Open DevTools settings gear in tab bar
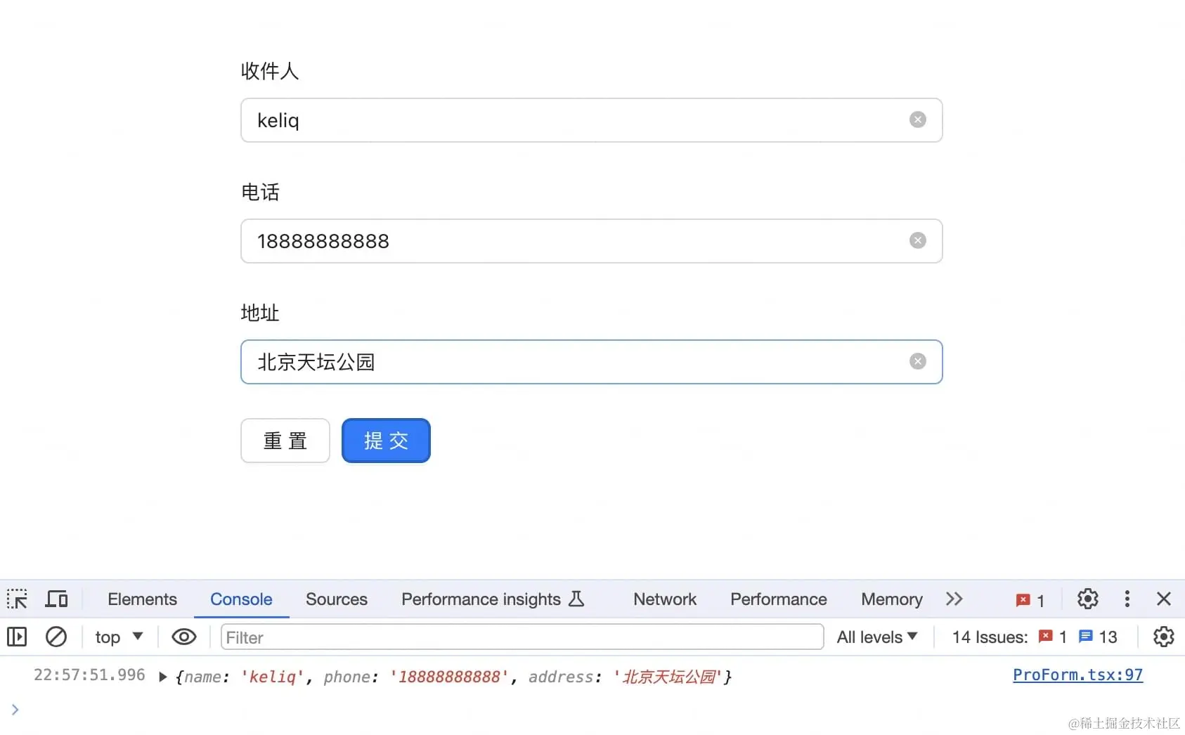 (x=1087, y=599)
